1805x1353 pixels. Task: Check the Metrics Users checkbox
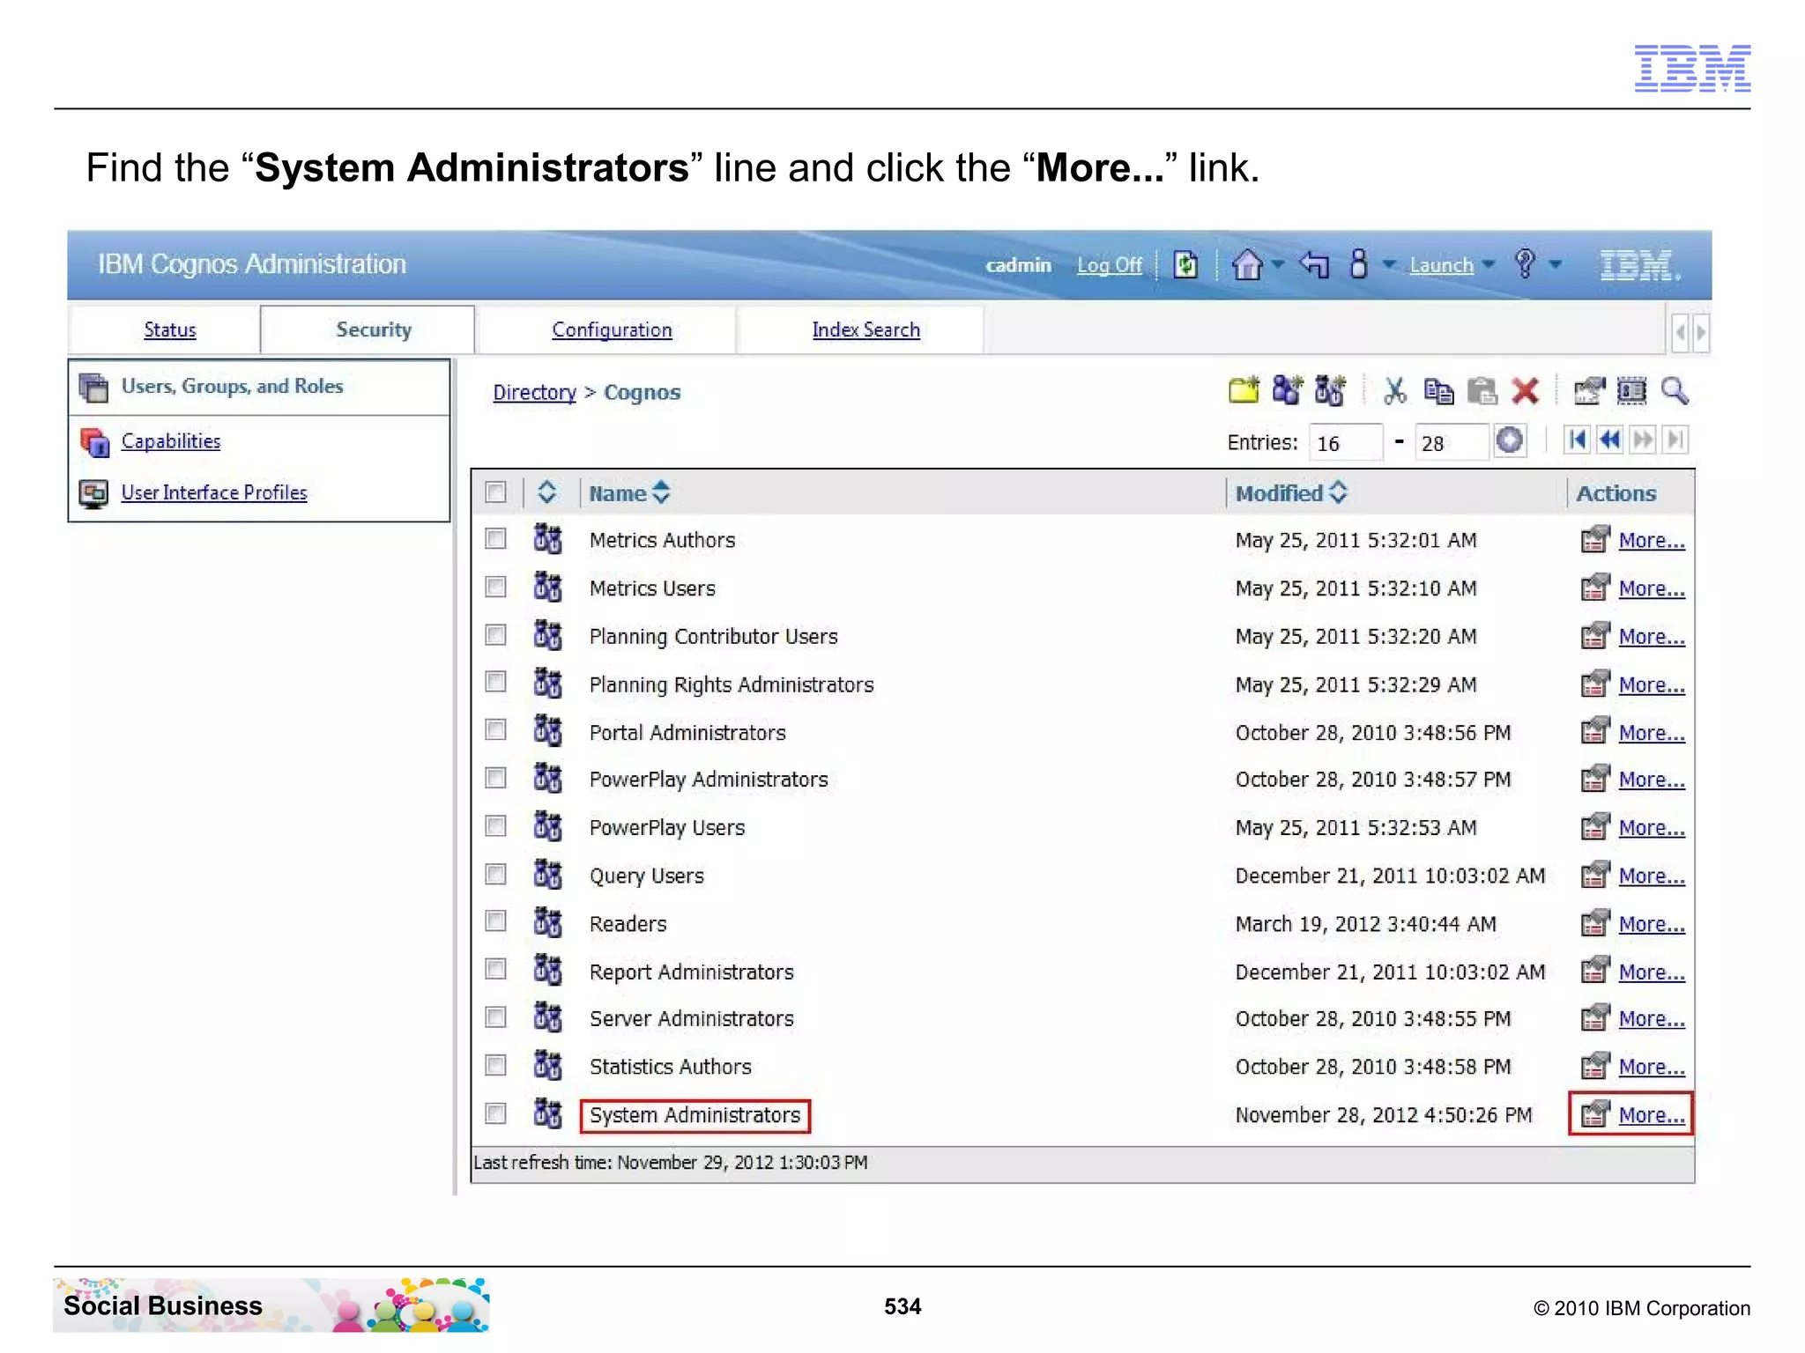[x=496, y=587]
